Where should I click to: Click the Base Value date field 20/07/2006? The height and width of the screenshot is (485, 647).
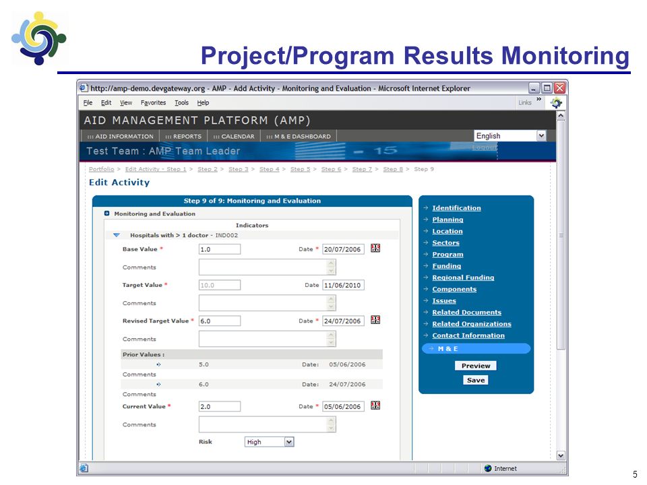[x=343, y=249]
